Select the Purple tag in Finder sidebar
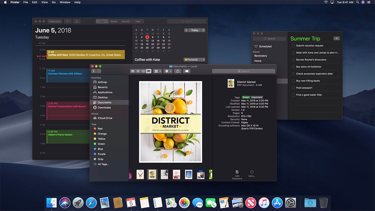 click(x=101, y=154)
